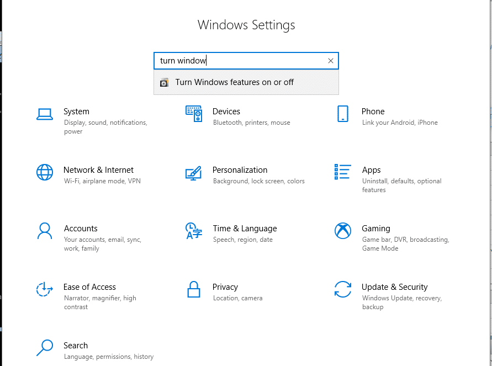Select the Privacy padlock icon
This screenshot has width=492, height=366.
point(194,289)
